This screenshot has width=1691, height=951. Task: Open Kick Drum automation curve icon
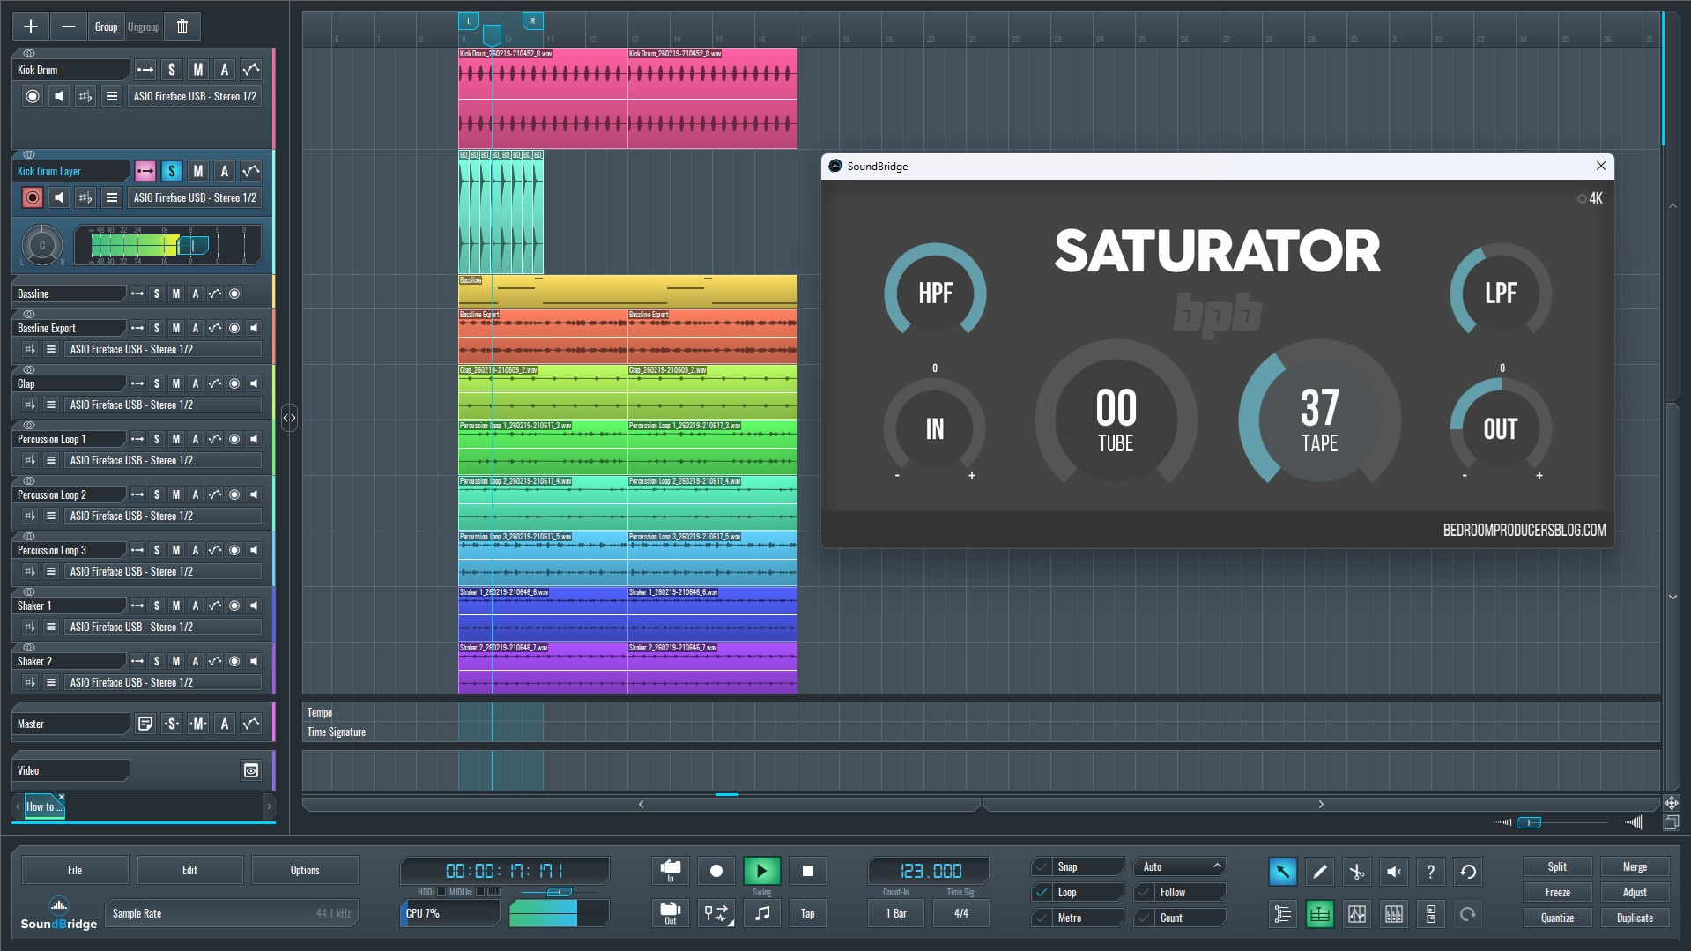(251, 71)
